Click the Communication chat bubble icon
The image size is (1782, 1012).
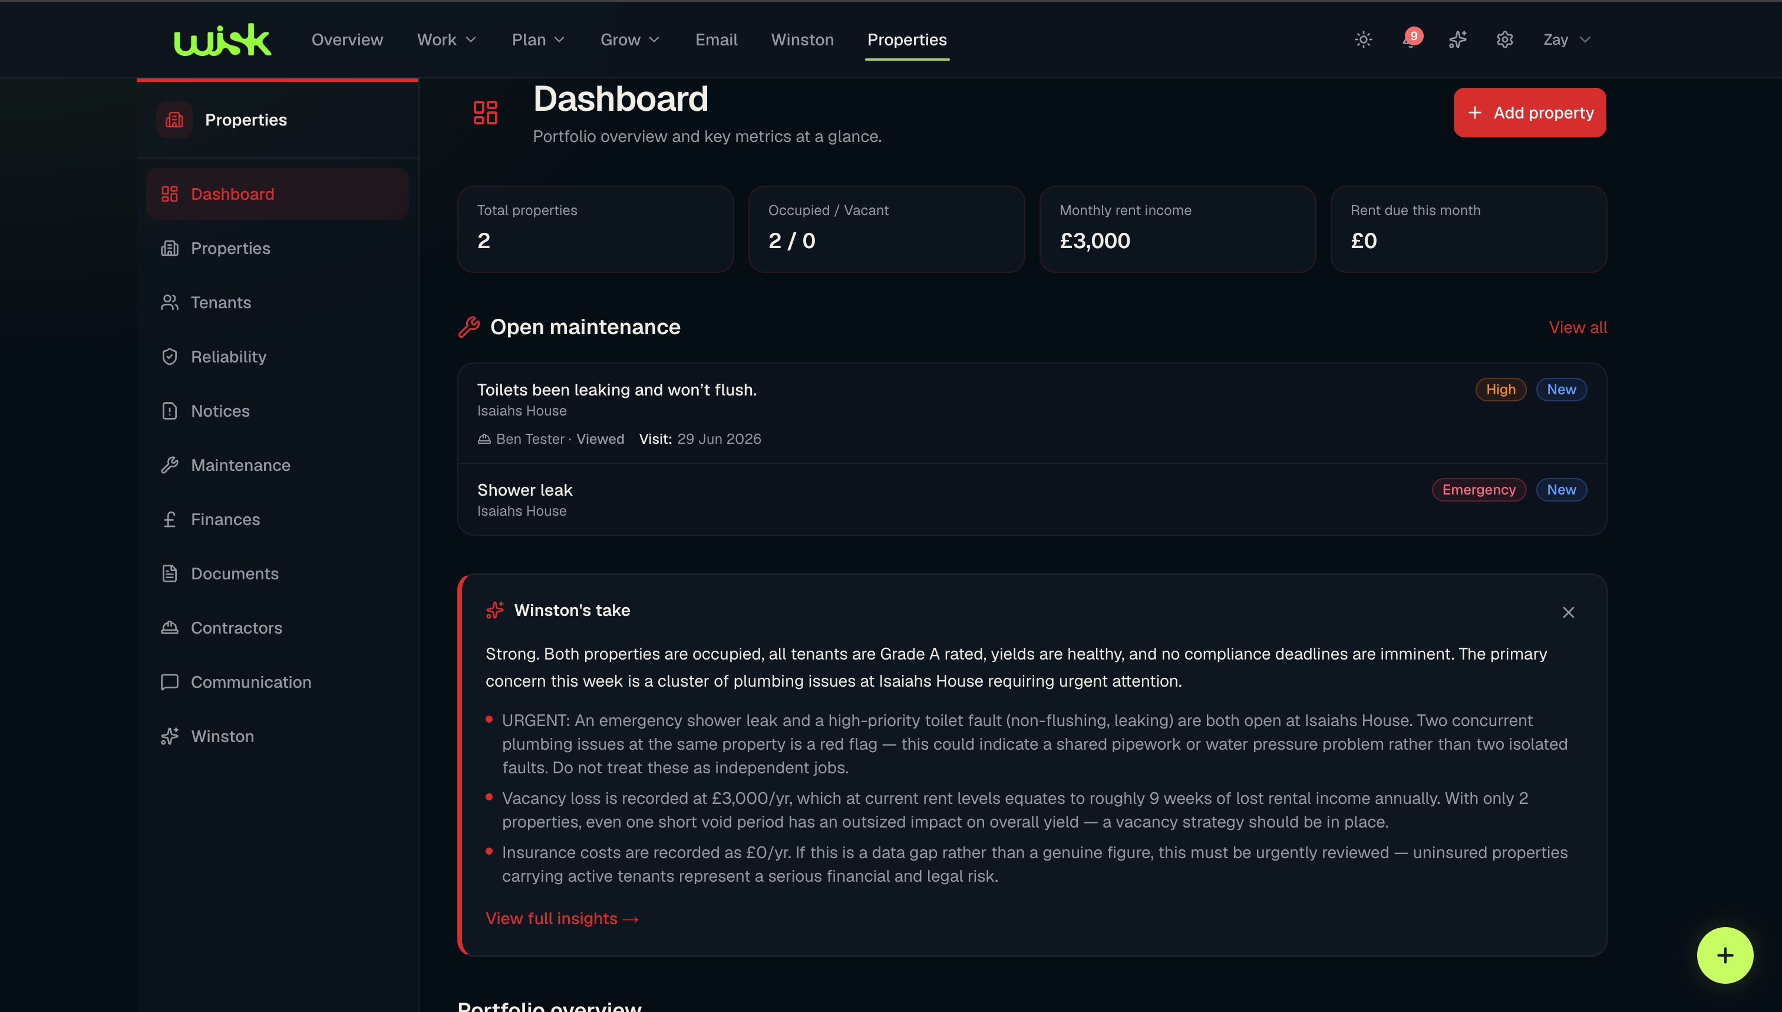[x=170, y=682]
